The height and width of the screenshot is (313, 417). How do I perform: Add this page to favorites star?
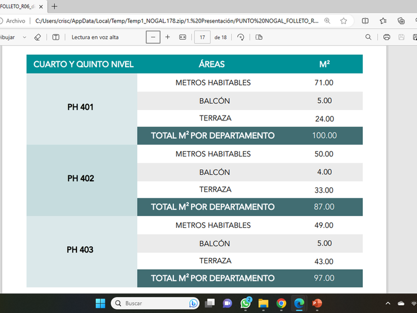click(x=344, y=21)
